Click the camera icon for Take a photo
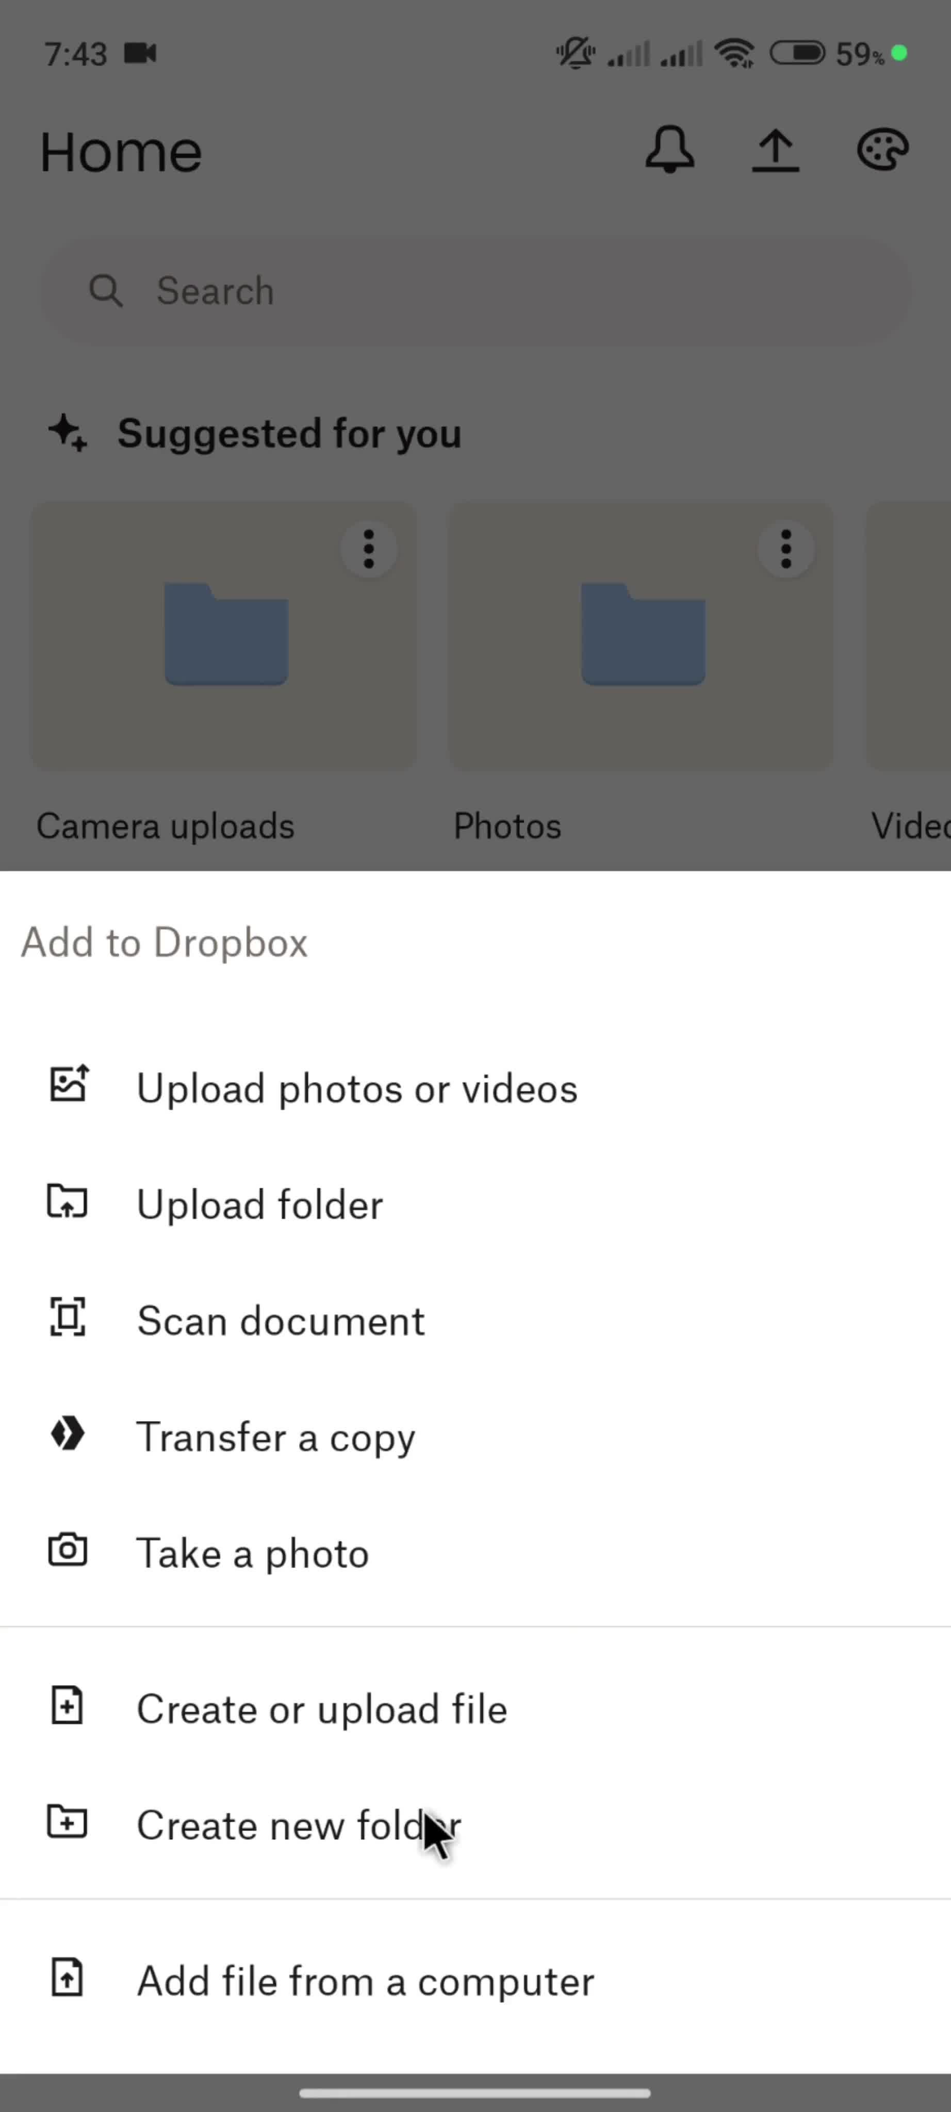The width and height of the screenshot is (951, 2112). [x=67, y=1549]
